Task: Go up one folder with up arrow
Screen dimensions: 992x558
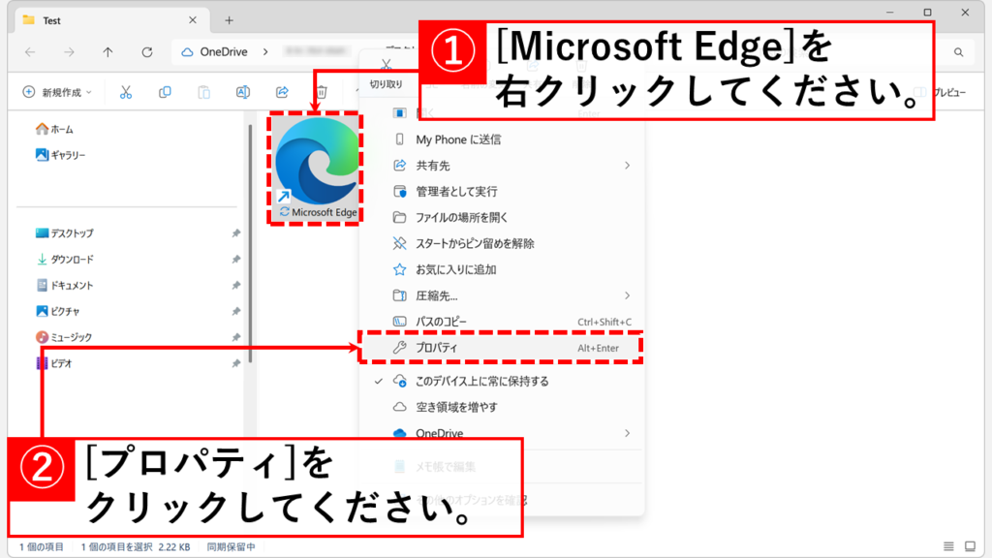Action: pos(108,52)
